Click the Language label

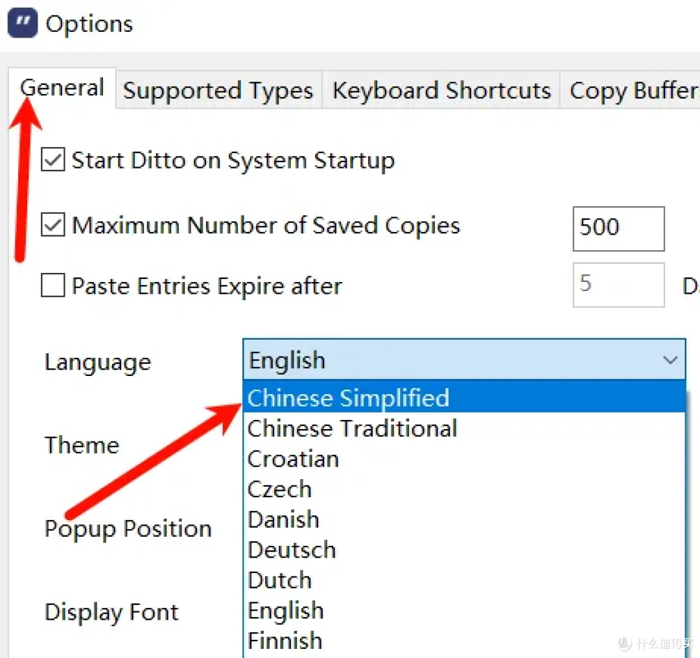(x=98, y=362)
